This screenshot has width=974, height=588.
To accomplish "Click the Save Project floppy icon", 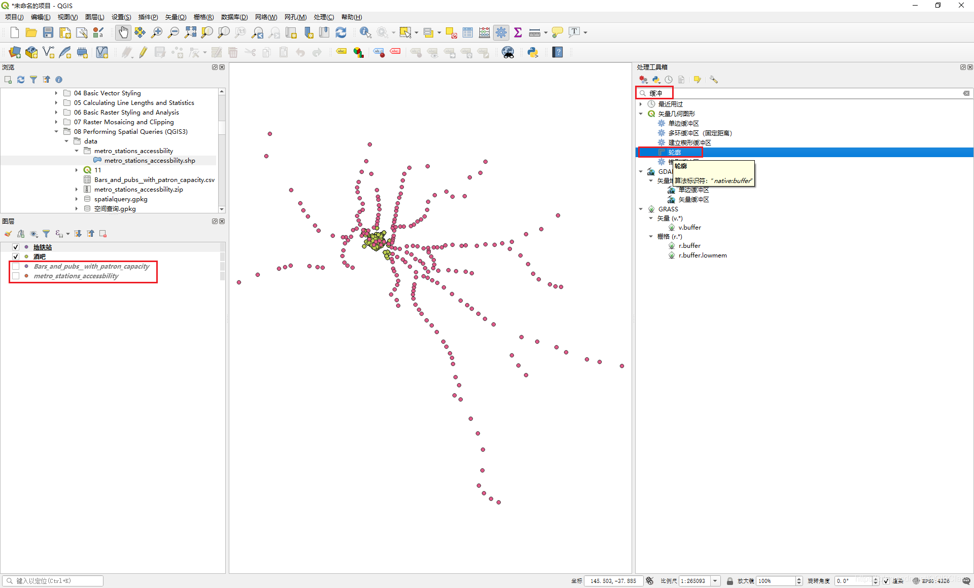I will pos(48,32).
